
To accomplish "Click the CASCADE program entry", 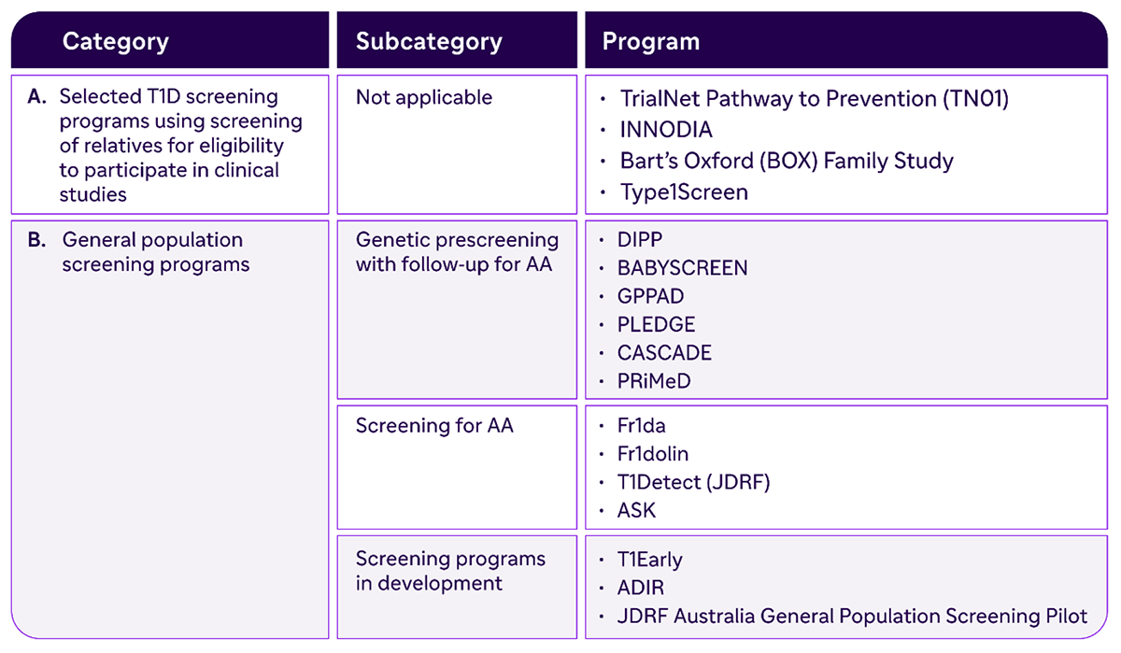I will 664,352.
